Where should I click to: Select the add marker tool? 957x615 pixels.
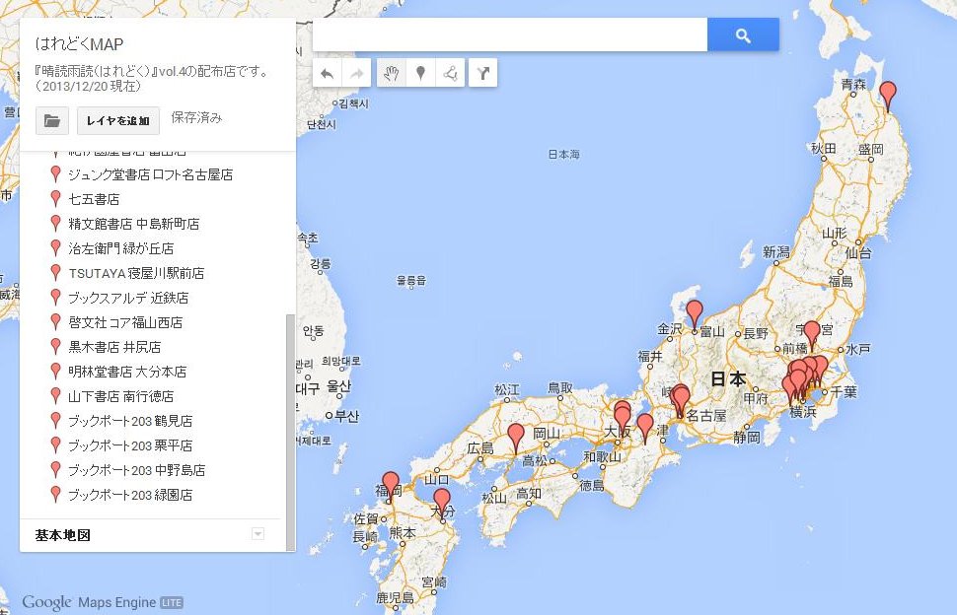point(420,73)
